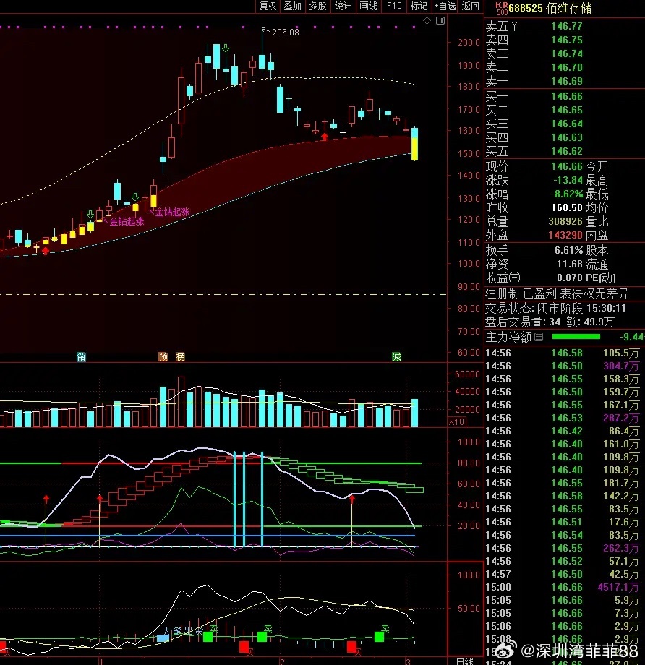Click the 15:00 trade row 4517.1万
The height and width of the screenshot is (665, 645).
[563, 587]
